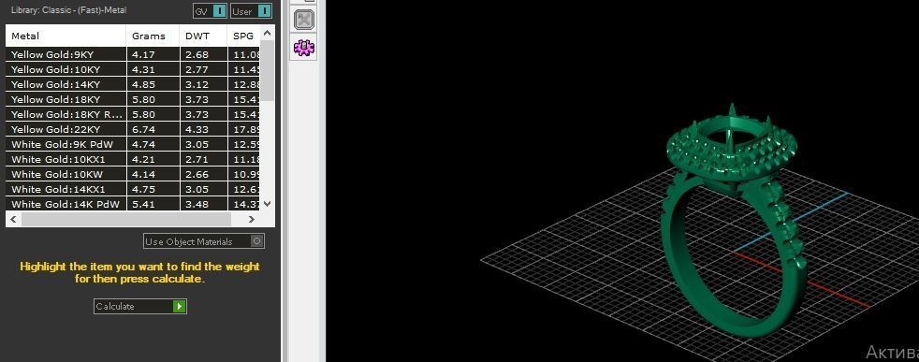Click the 2.71 DWT cell
The width and height of the screenshot is (919, 362).
pyautogui.click(x=203, y=159)
